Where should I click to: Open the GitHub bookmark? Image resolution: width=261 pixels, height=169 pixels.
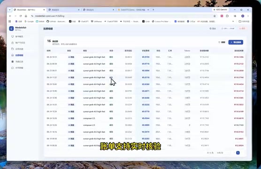pos(56,21)
